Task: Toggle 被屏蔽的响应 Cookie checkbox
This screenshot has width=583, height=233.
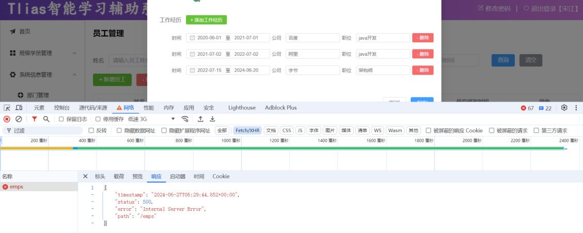Action: [428, 130]
